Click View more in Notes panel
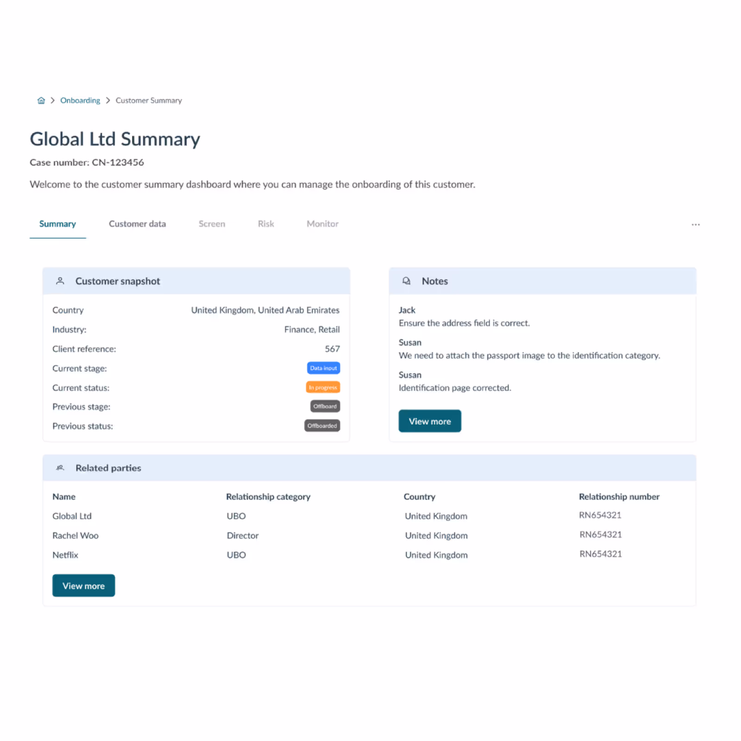This screenshot has height=741, width=741. 430,421
